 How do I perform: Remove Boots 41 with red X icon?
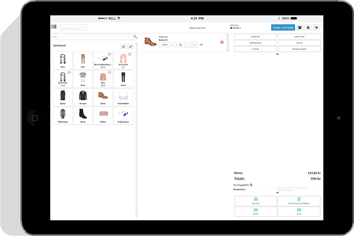tap(222, 42)
